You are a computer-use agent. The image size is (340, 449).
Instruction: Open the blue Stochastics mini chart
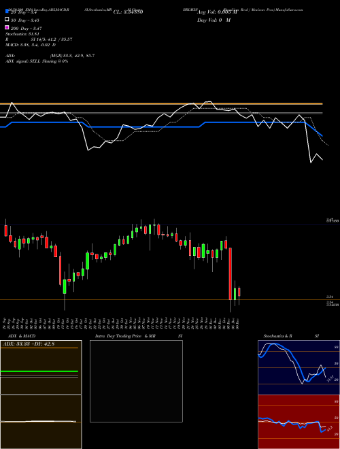[299, 367]
